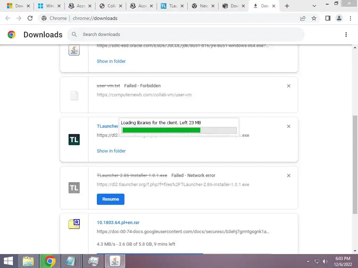Click the scrollbar up arrow

355,47
